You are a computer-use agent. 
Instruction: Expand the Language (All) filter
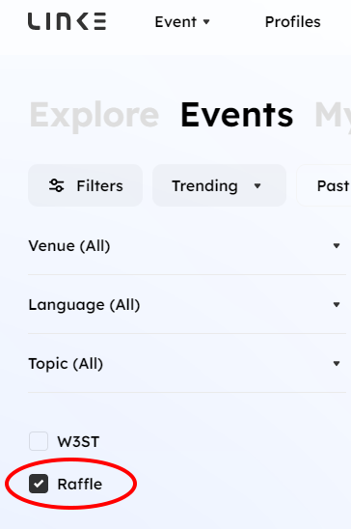click(x=187, y=305)
